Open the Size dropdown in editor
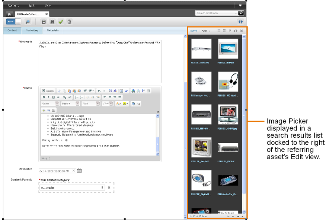329x221 pixels. point(108,103)
